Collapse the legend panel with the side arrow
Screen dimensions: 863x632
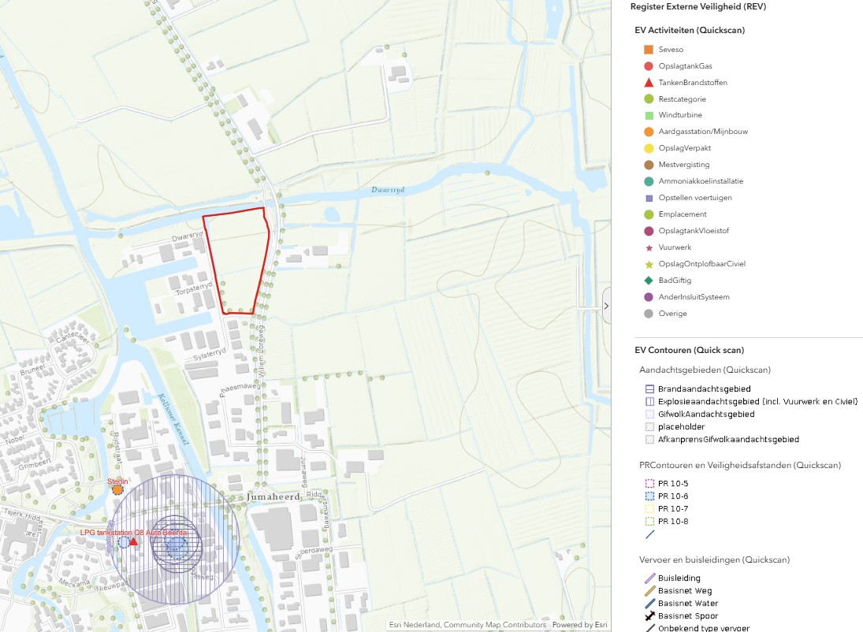pos(606,306)
